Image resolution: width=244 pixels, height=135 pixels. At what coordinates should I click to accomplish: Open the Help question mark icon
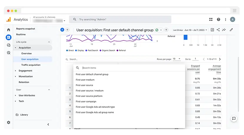coord(218,19)
